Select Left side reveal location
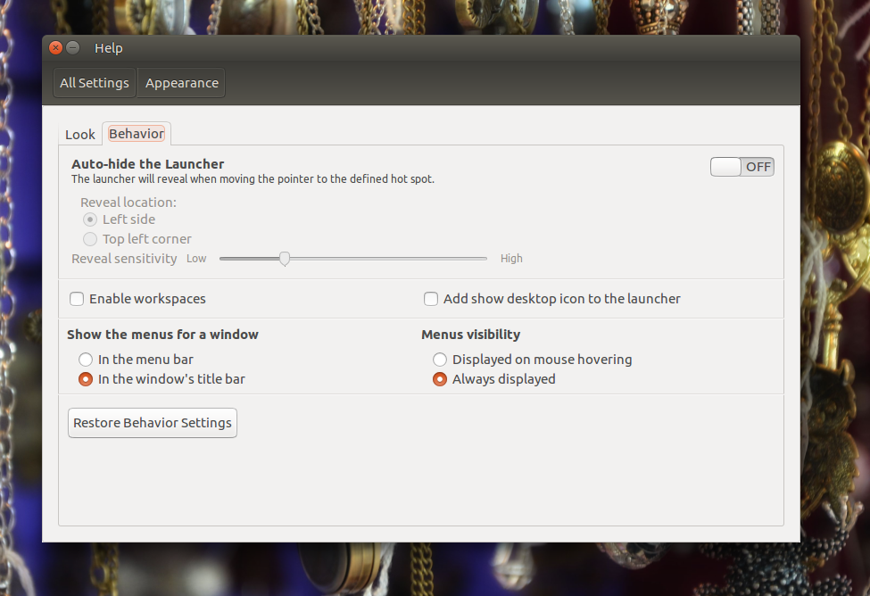870x596 pixels. (x=90, y=219)
